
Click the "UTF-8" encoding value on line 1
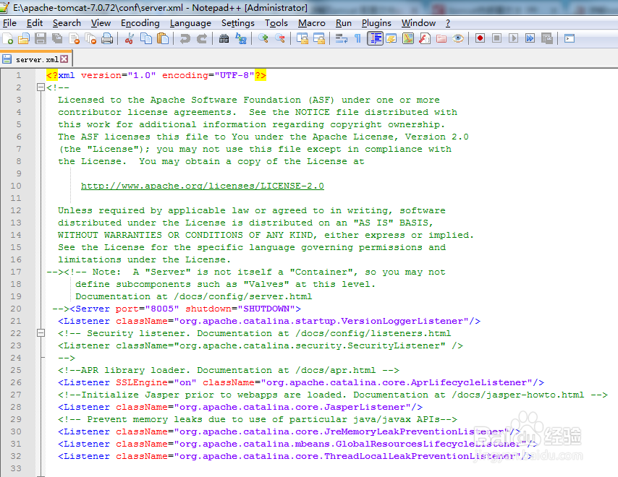[234, 75]
